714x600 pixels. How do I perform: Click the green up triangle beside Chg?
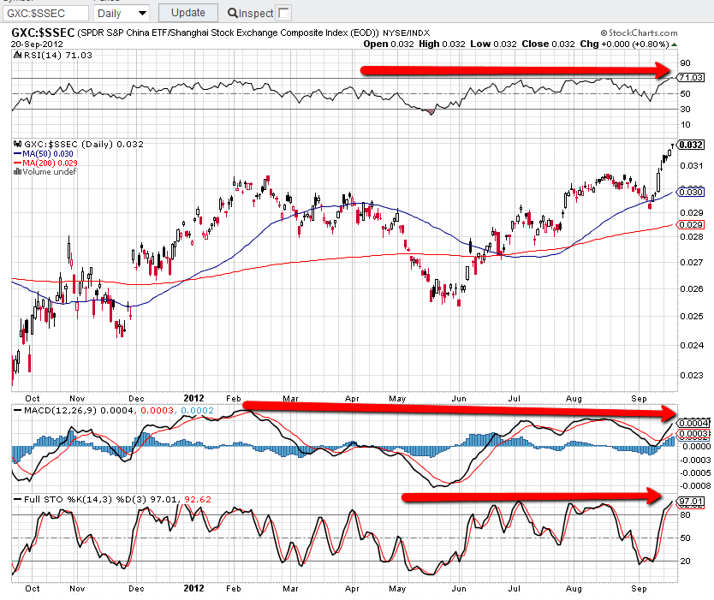tap(674, 45)
